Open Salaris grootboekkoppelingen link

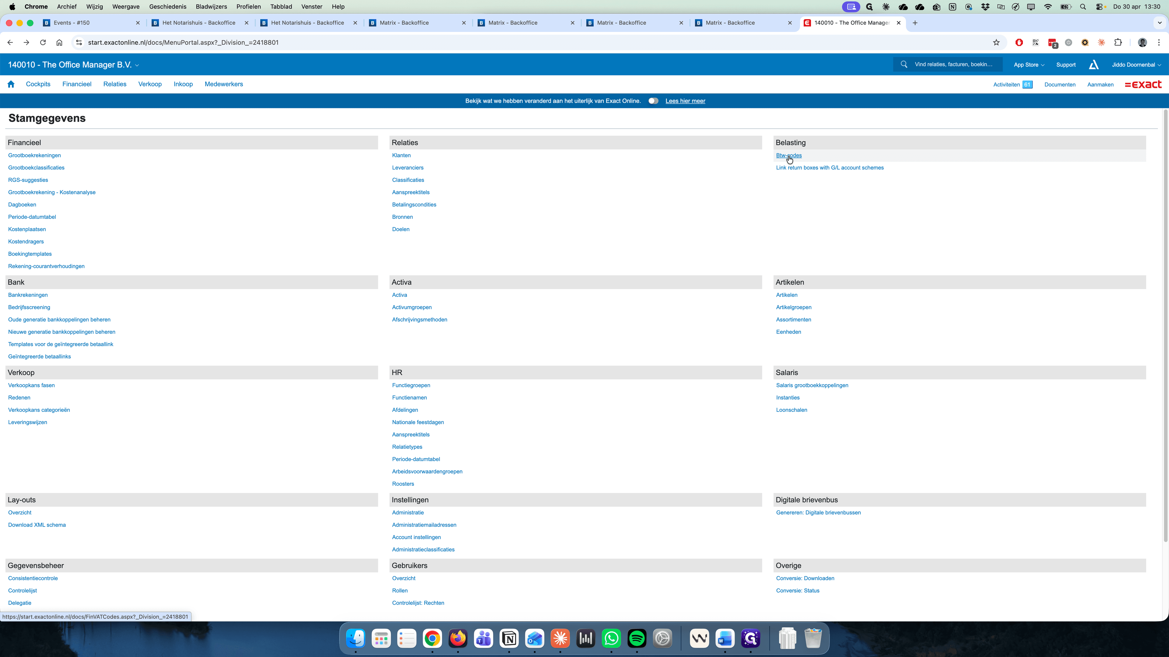(x=812, y=385)
